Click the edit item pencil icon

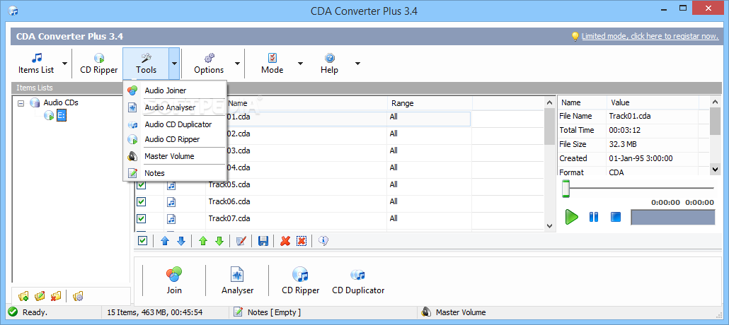(x=241, y=240)
